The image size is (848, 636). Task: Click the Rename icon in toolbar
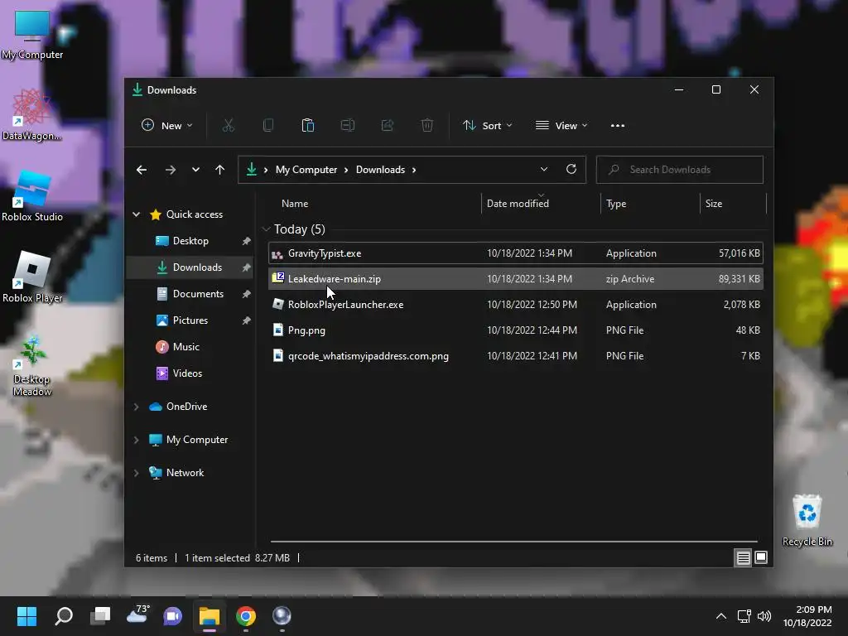pos(347,126)
